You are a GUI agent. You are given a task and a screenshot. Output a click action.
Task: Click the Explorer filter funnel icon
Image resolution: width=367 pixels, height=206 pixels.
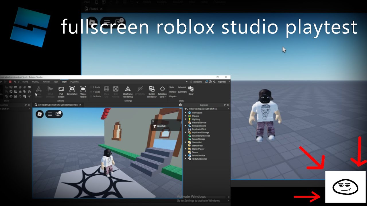[186, 109]
